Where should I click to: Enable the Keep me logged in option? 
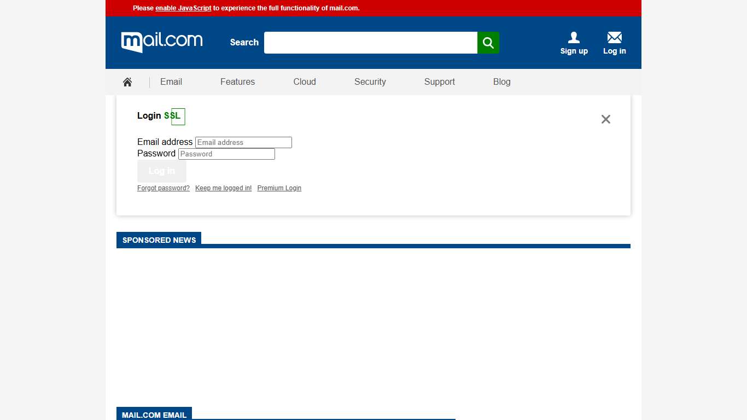click(x=223, y=188)
